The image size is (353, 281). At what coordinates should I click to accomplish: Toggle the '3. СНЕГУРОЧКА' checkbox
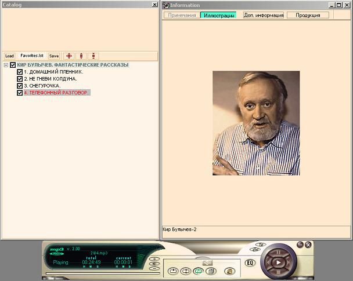[20, 86]
